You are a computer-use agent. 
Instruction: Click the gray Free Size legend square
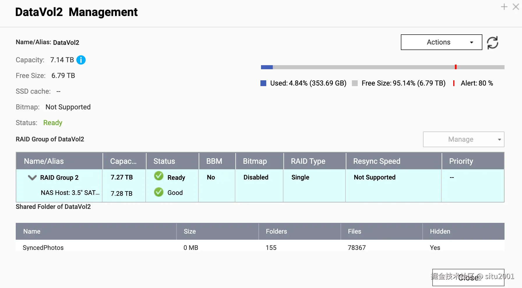(355, 83)
